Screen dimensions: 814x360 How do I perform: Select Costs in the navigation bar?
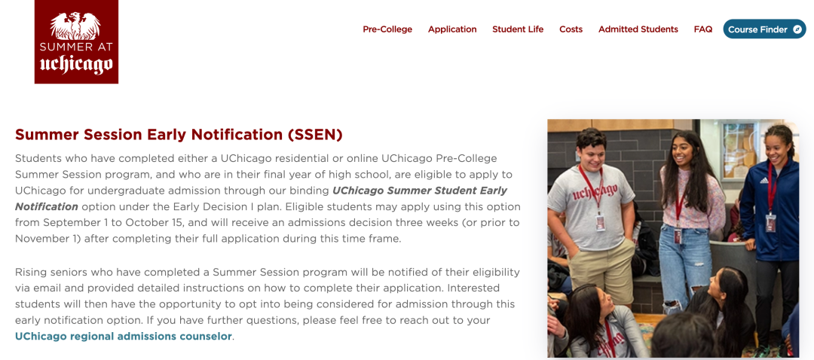pyautogui.click(x=571, y=29)
